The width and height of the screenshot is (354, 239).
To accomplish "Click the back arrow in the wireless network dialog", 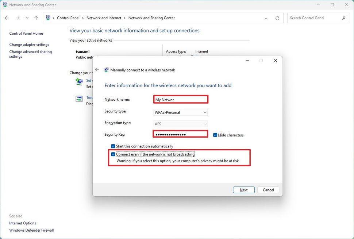I will point(97,70).
